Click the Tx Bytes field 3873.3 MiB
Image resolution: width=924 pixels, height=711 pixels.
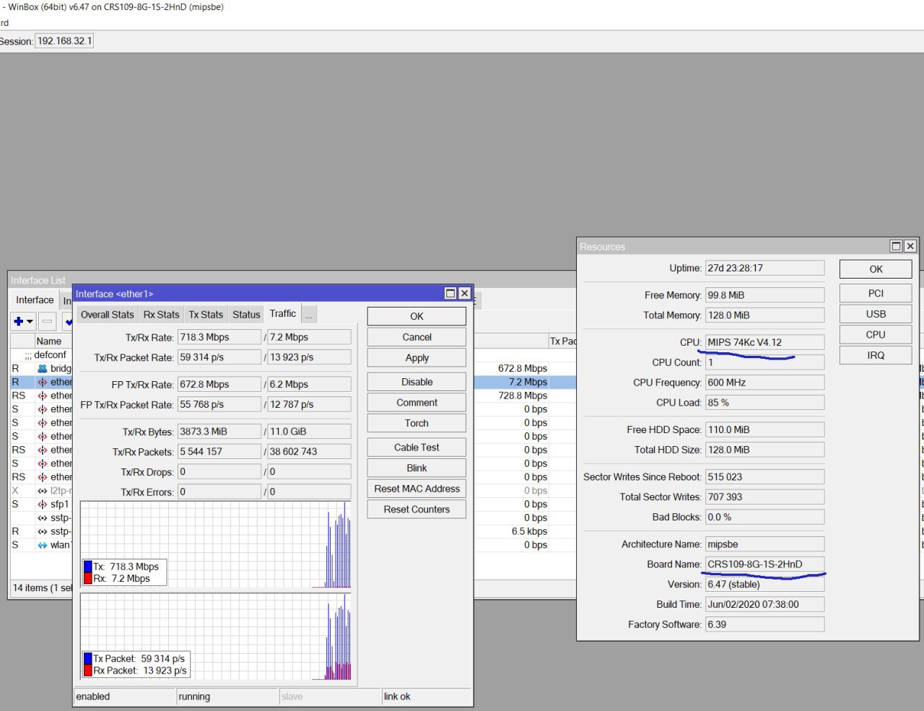point(219,432)
